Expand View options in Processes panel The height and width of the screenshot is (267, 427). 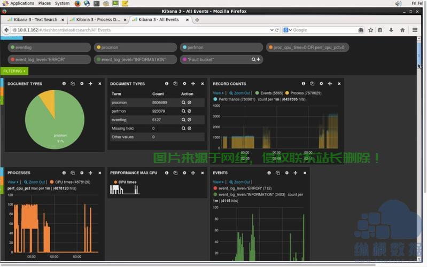[x=13, y=182]
